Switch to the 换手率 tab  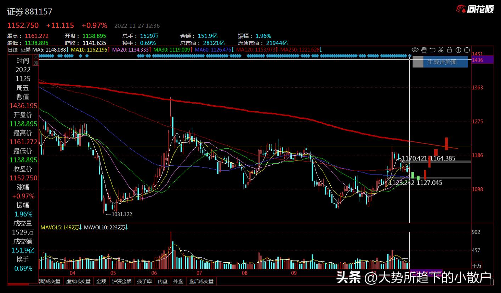(x=145, y=281)
